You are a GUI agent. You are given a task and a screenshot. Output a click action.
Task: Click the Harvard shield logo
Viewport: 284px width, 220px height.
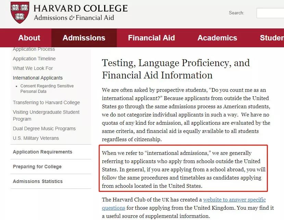click(20, 12)
